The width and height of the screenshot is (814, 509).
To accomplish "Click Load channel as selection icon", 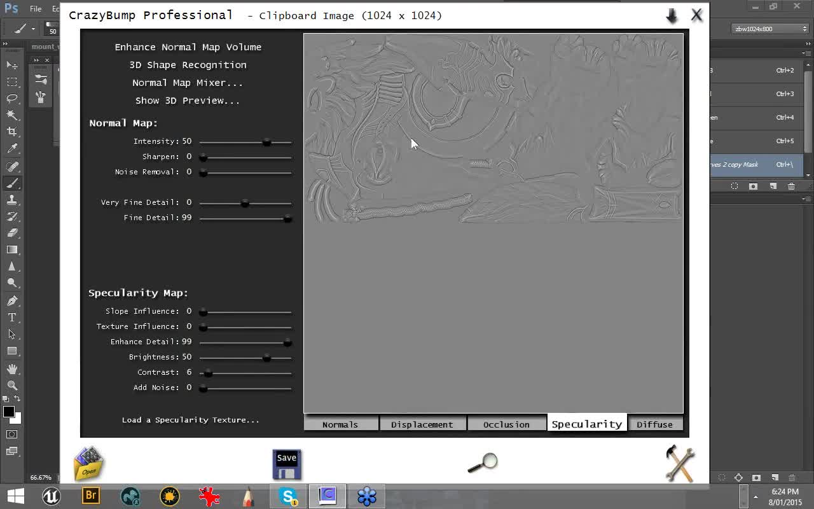I will pyautogui.click(x=735, y=186).
